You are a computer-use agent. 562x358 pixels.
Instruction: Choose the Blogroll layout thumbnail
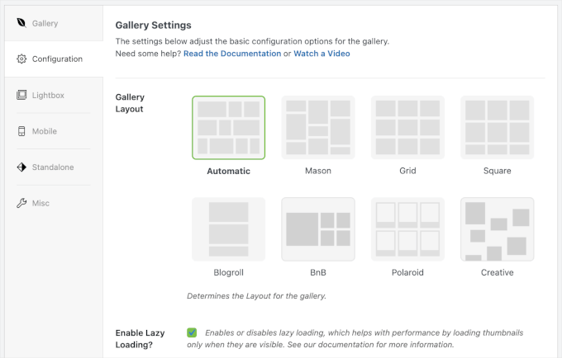pos(229,228)
